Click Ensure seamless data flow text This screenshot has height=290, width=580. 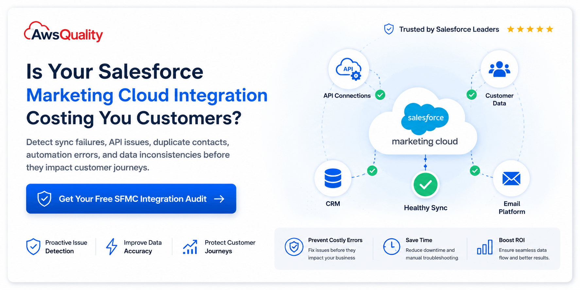click(x=524, y=254)
